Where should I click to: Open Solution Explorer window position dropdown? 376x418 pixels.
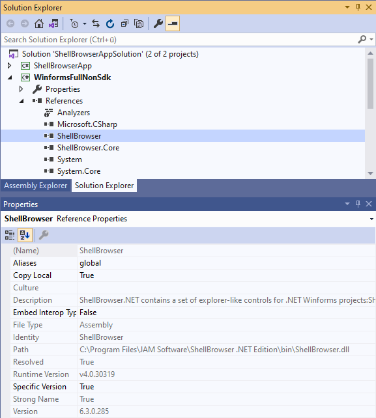point(347,7)
